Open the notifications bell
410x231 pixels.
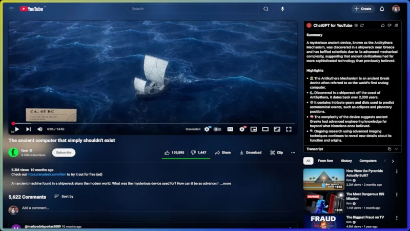[382, 9]
